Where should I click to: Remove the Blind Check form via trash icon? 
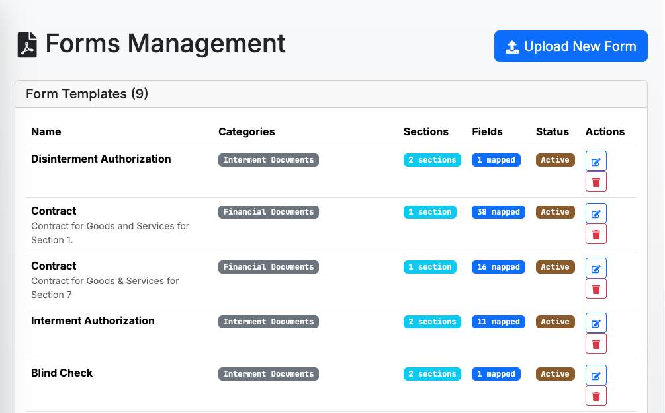point(596,395)
